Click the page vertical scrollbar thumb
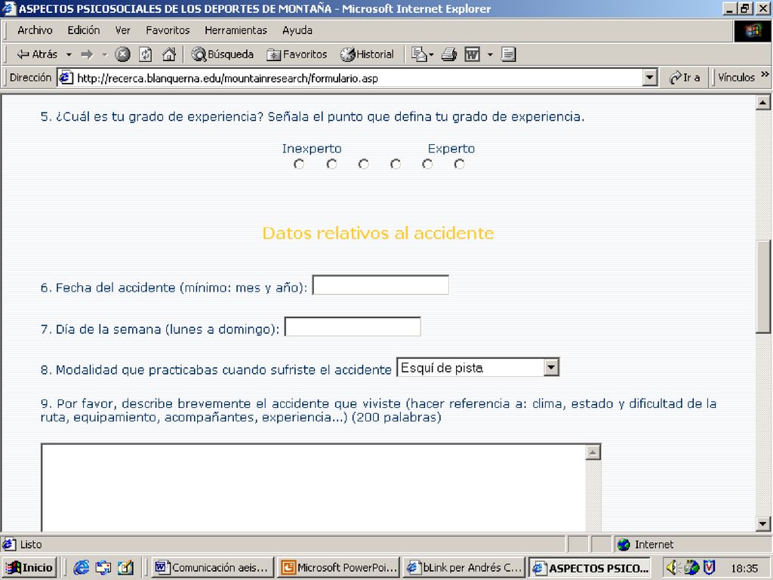773x580 pixels. point(762,286)
